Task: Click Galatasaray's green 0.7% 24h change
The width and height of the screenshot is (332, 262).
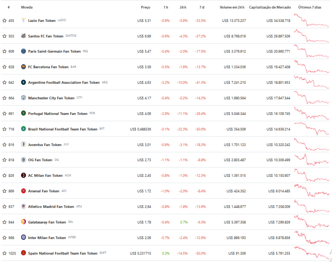Action: [184, 222]
